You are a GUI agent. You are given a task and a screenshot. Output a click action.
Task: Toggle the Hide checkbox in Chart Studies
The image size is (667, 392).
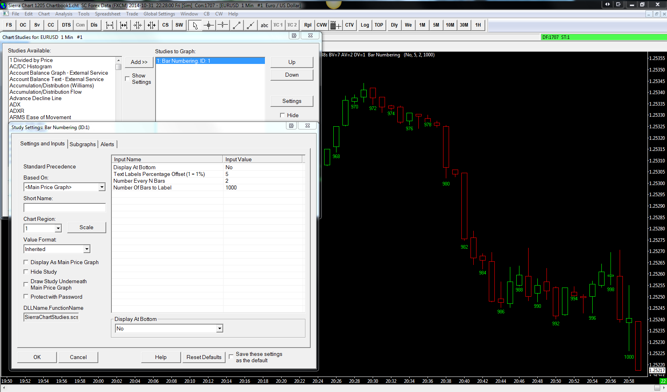(x=282, y=115)
